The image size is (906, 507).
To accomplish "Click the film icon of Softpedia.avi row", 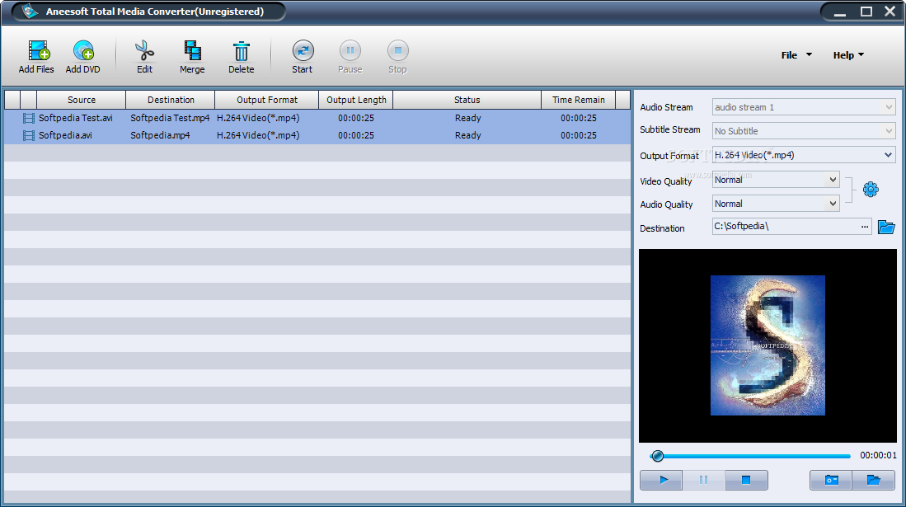I will [28, 135].
